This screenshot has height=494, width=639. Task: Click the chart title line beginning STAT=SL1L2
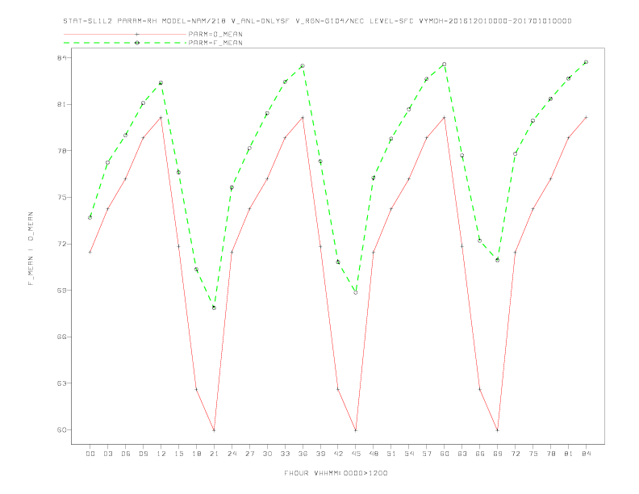[317, 21]
